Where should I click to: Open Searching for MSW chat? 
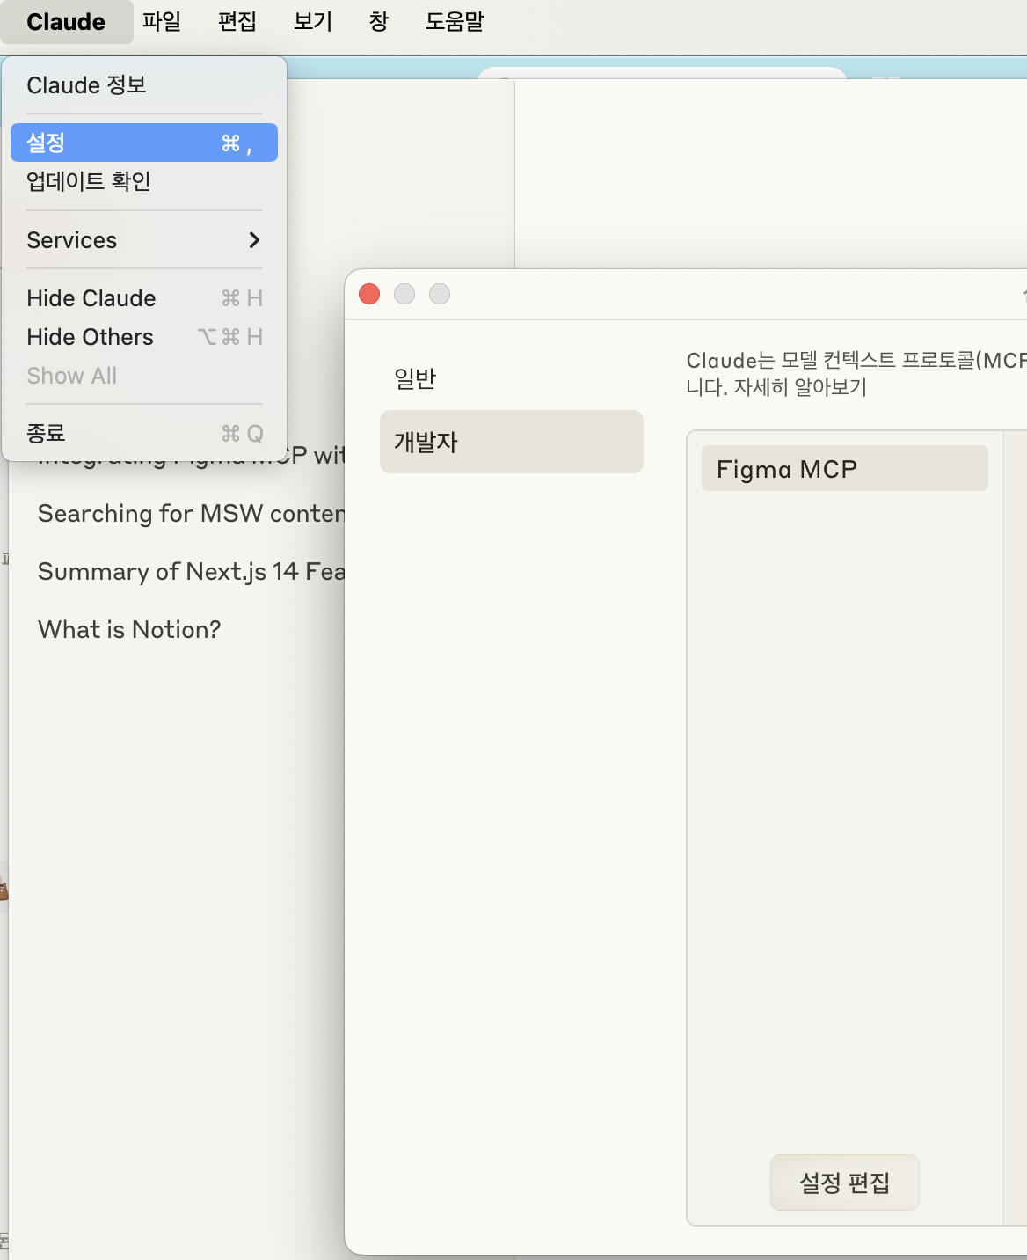192,513
